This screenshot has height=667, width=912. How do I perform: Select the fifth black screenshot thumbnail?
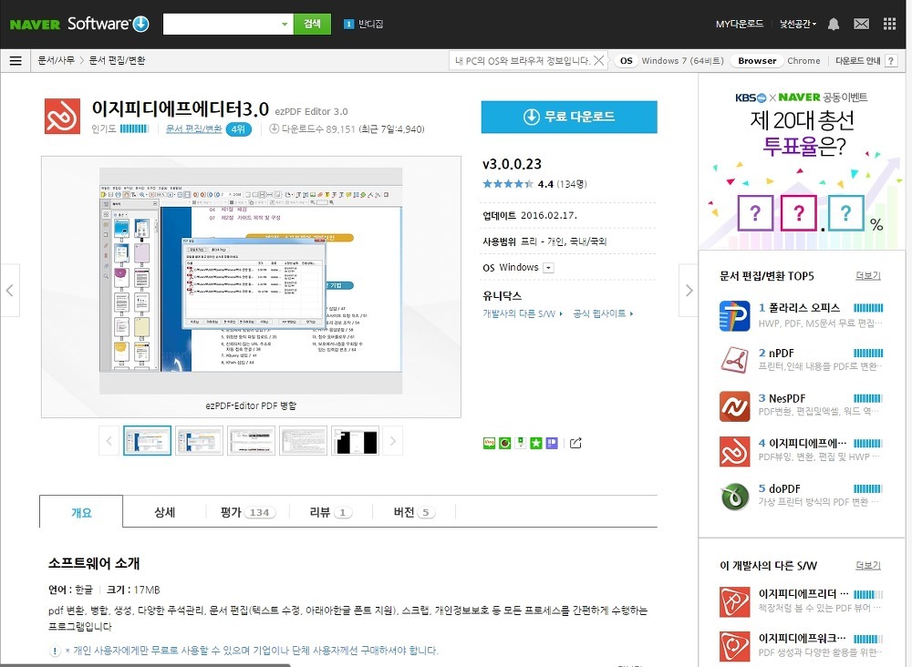click(x=356, y=441)
